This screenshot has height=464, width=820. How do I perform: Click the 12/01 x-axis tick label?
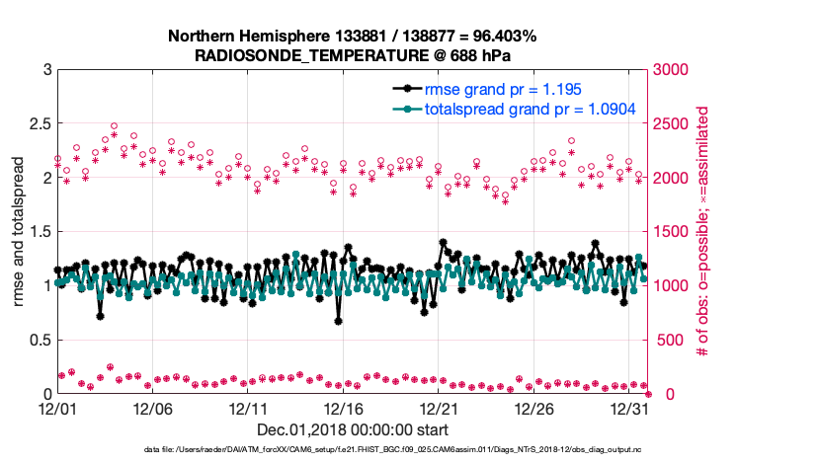click(x=57, y=409)
